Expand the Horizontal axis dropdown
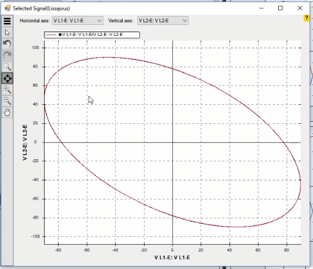The height and width of the screenshot is (269, 313). point(78,21)
